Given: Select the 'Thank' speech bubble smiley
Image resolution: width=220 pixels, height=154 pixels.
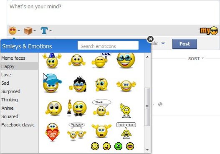Looking at the screenshot, I should (x=101, y=108).
